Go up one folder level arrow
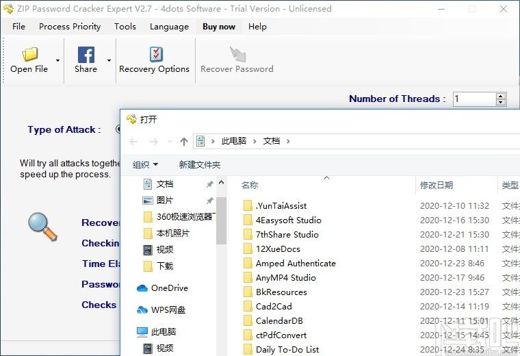The width and height of the screenshot is (520, 356). (x=184, y=142)
